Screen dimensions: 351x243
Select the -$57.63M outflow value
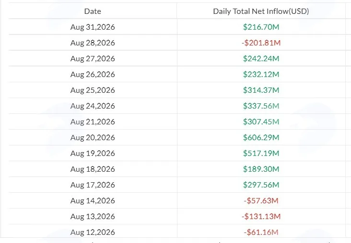tap(261, 201)
